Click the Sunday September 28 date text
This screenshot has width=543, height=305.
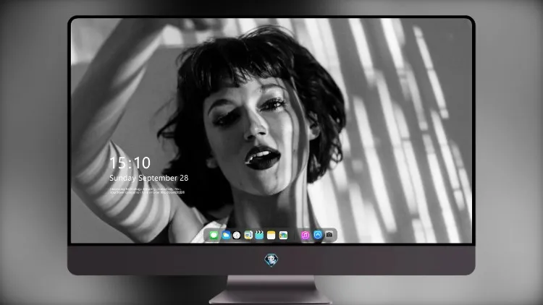pyautogui.click(x=149, y=178)
